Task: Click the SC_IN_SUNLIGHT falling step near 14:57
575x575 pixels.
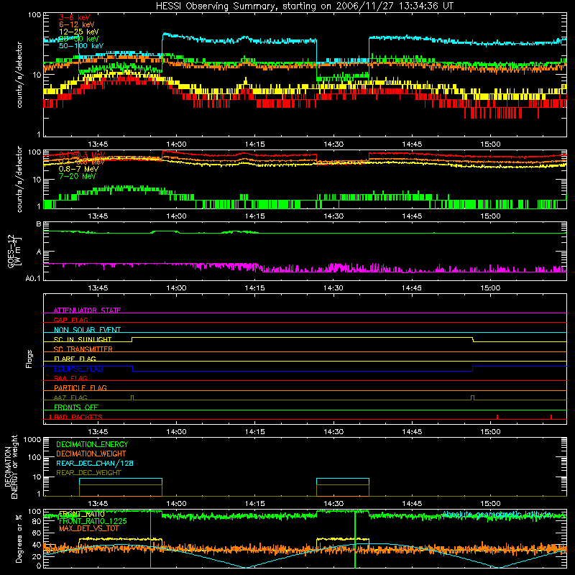Action: tap(473, 339)
